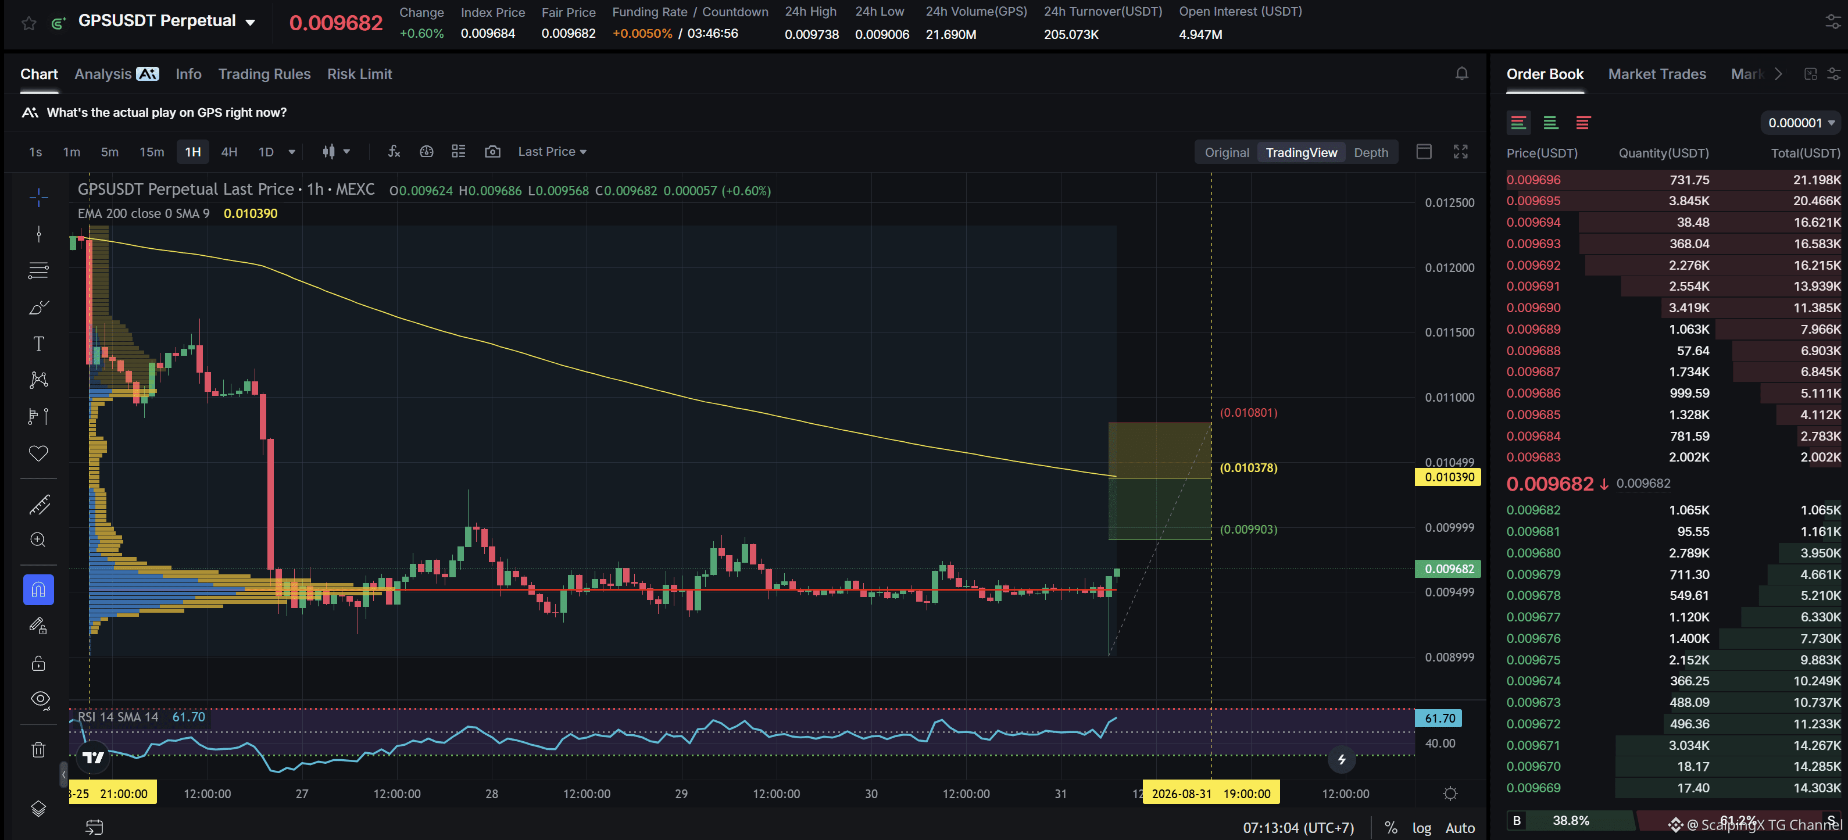Select the 1D timeframe
The width and height of the screenshot is (1848, 840).
(x=266, y=151)
